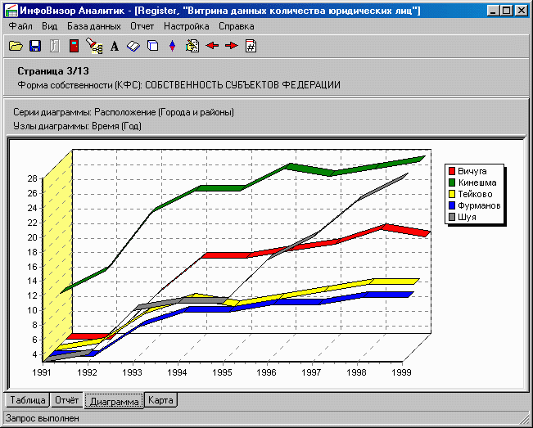Open the База данных menu
Image resolution: width=533 pixels, height=428 pixels.
pyautogui.click(x=94, y=26)
